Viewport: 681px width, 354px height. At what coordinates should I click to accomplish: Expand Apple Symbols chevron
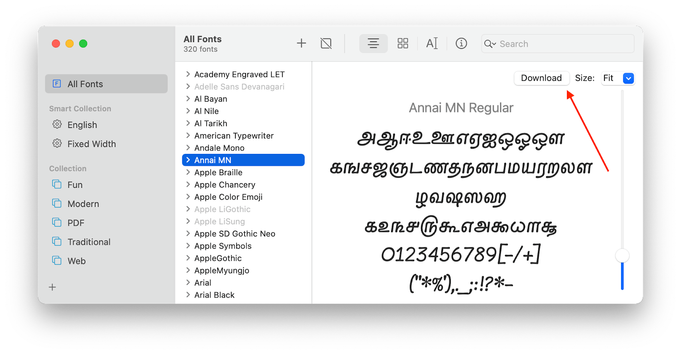(x=188, y=246)
